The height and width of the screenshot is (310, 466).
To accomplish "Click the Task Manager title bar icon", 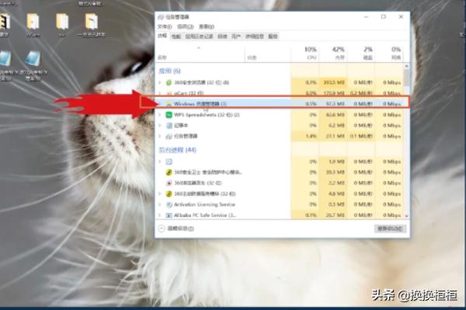I will [x=161, y=17].
